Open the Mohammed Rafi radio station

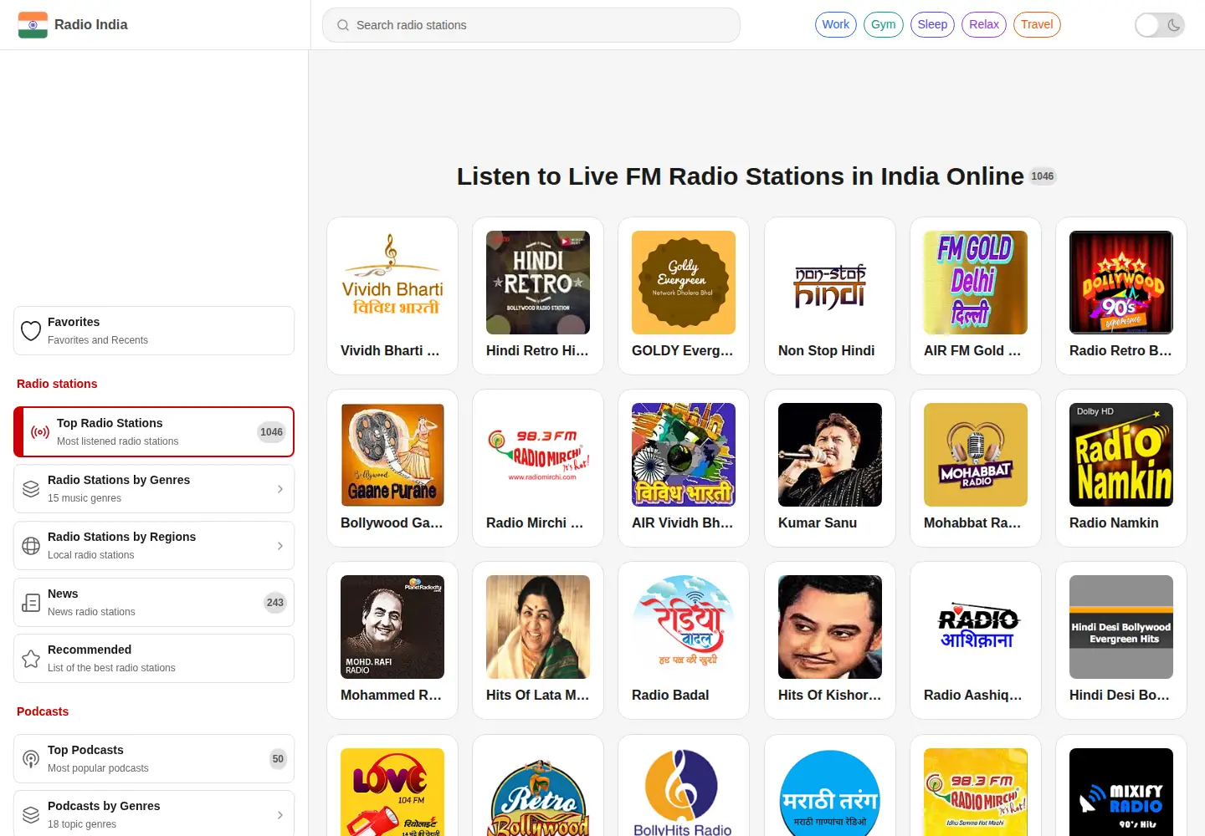tap(392, 640)
